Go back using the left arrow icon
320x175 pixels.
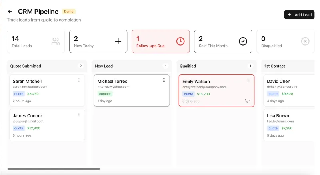pos(10,12)
